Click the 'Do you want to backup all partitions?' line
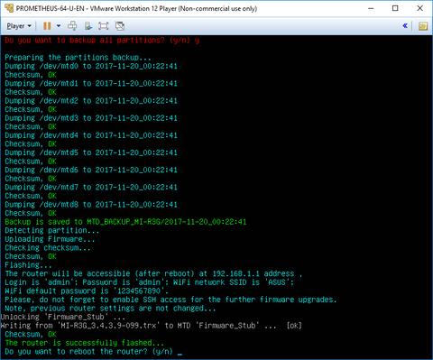The height and width of the screenshot is (360, 433). point(102,41)
